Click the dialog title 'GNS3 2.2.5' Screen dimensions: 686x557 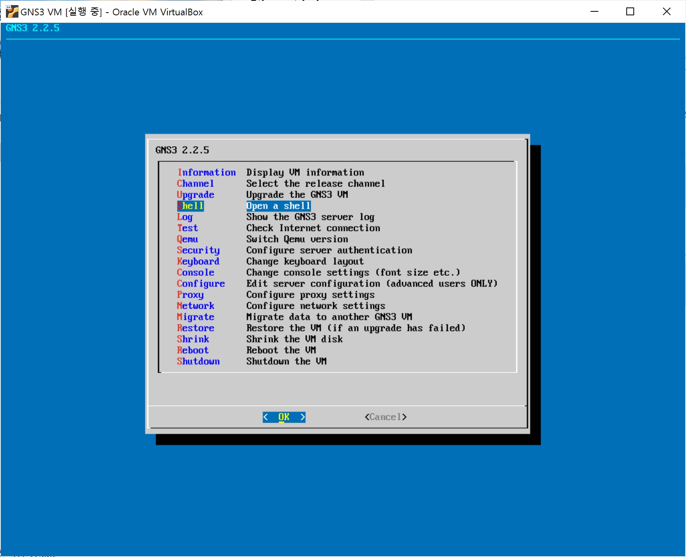click(182, 150)
